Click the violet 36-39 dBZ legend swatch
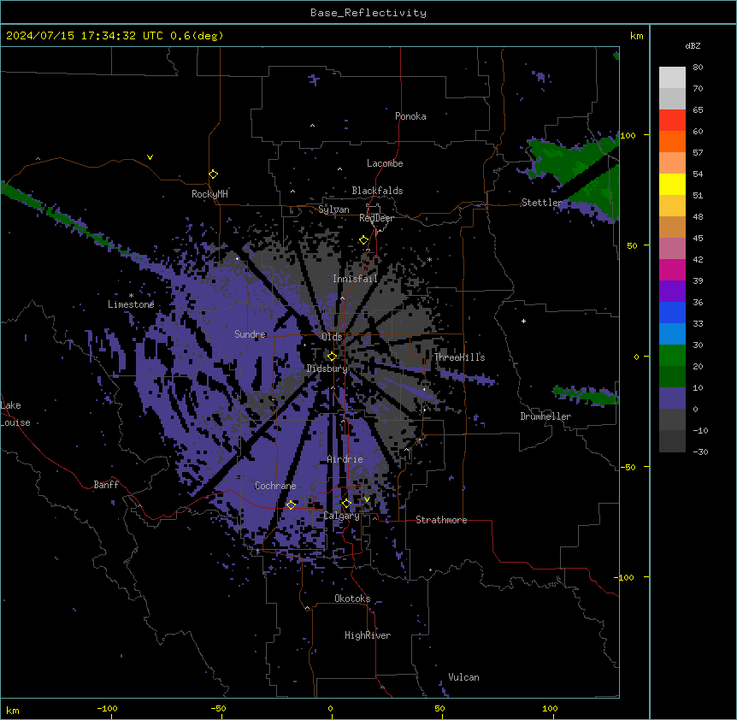Screen dimensions: 737x720 point(672,292)
